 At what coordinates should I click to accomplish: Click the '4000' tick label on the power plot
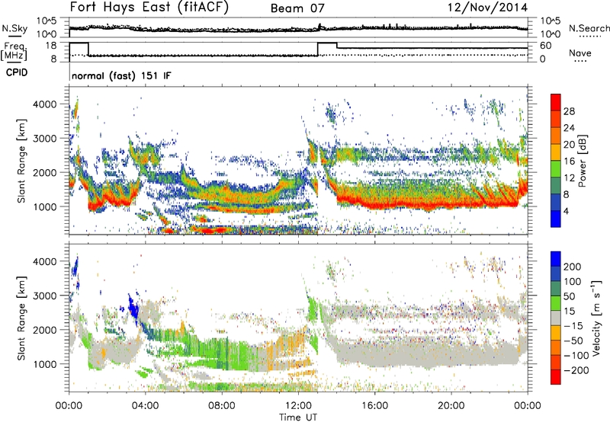[x=45, y=104]
